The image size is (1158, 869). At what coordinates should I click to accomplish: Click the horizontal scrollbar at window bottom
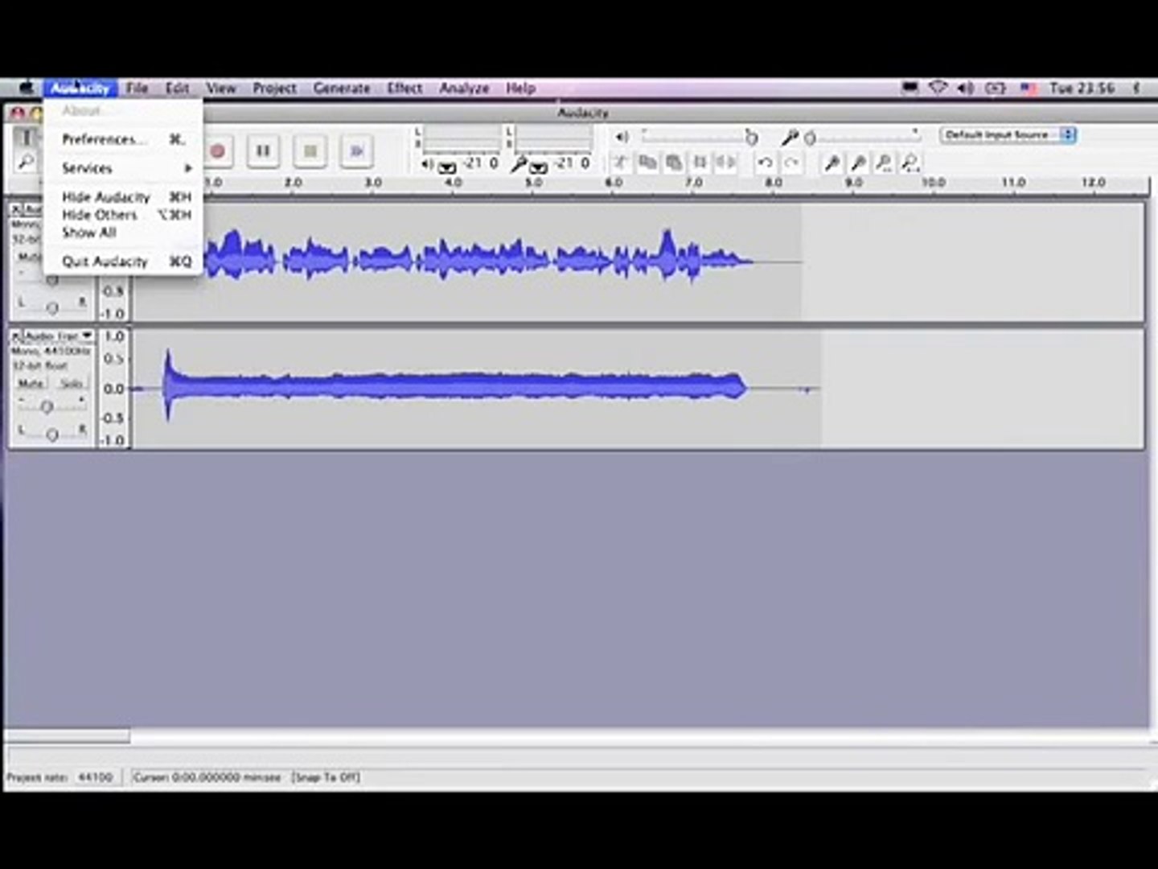tap(68, 735)
